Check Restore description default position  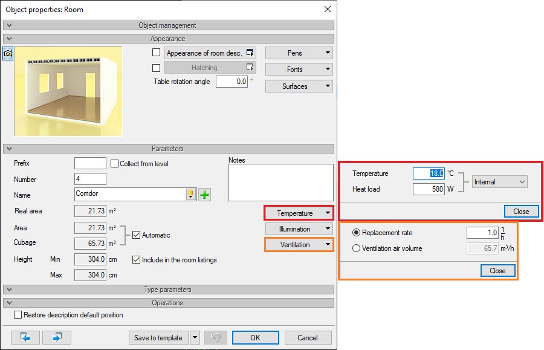(x=18, y=314)
